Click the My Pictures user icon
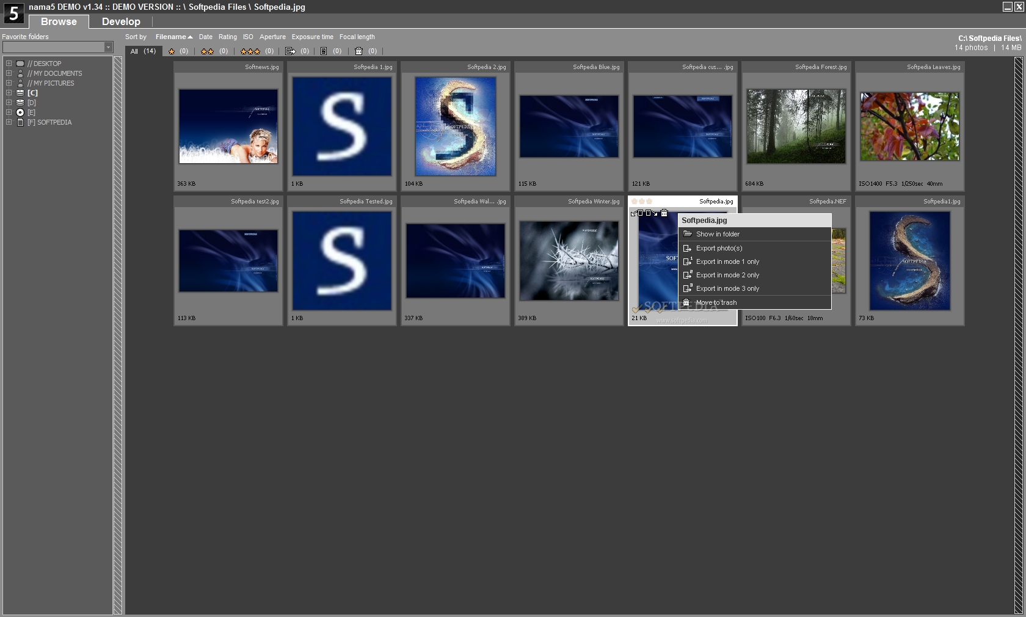This screenshot has width=1026, height=617. click(x=20, y=83)
